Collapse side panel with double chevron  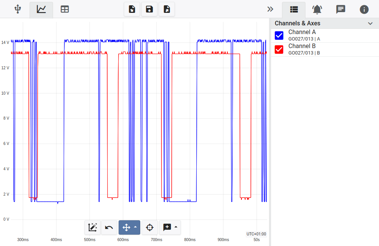270,9
